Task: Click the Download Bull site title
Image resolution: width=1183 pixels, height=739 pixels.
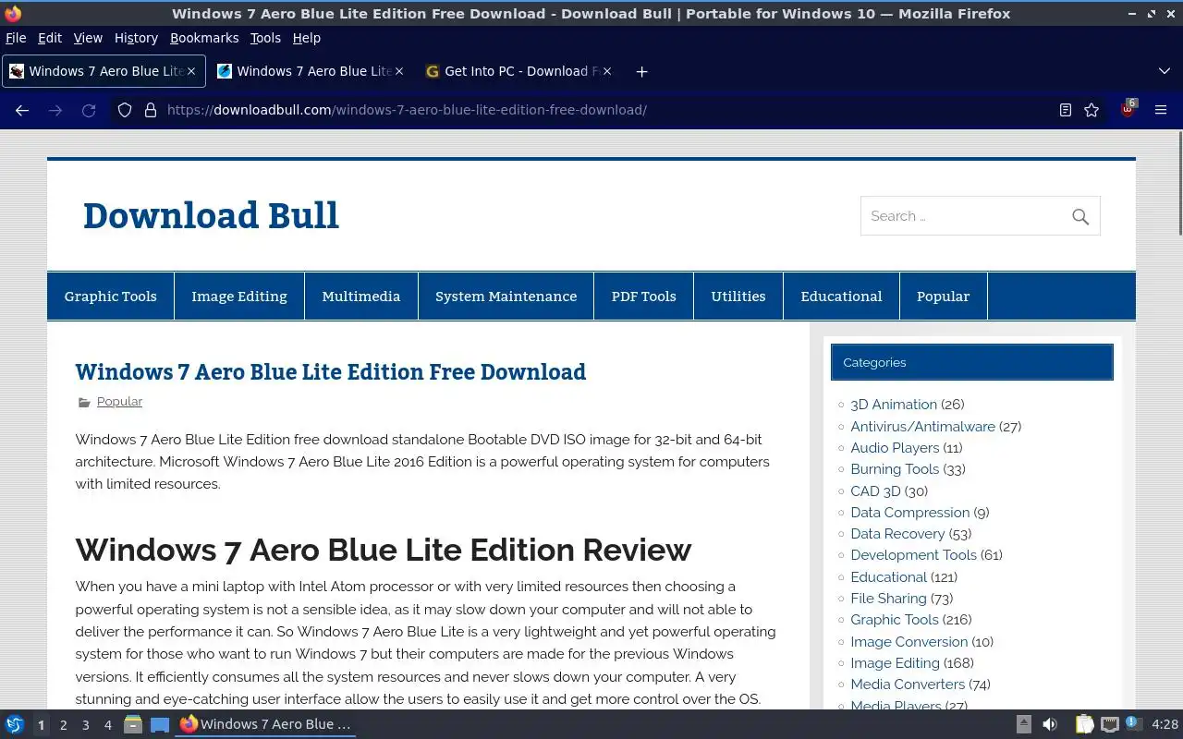Action: coord(211,215)
